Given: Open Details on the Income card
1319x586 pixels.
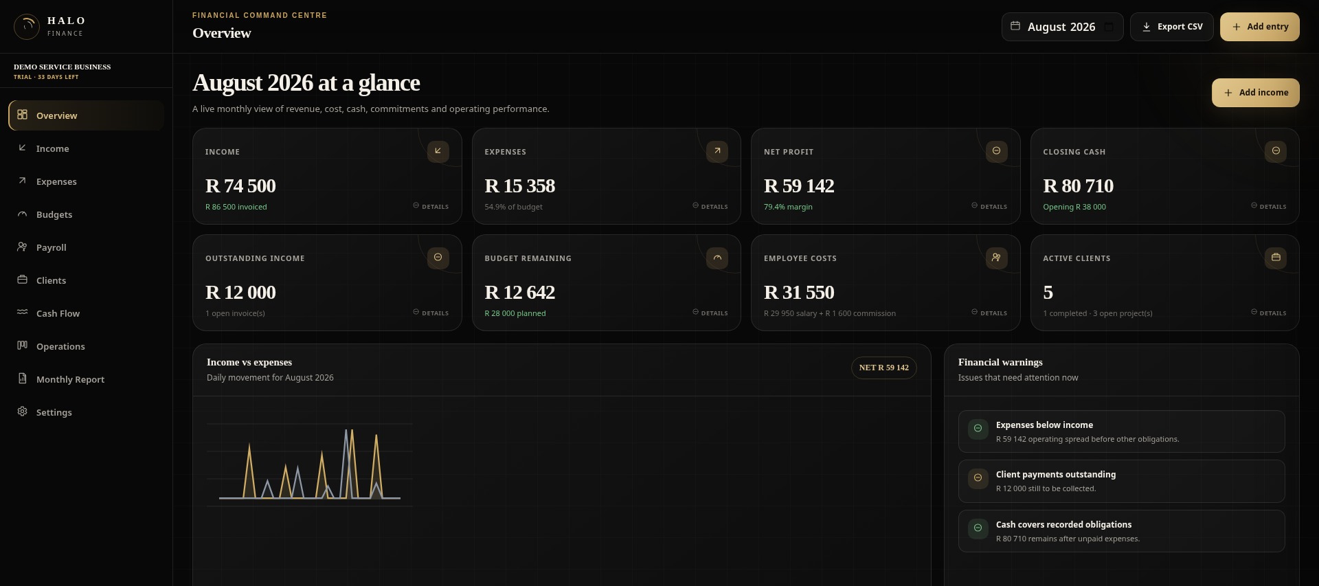Looking at the screenshot, I should [431, 206].
